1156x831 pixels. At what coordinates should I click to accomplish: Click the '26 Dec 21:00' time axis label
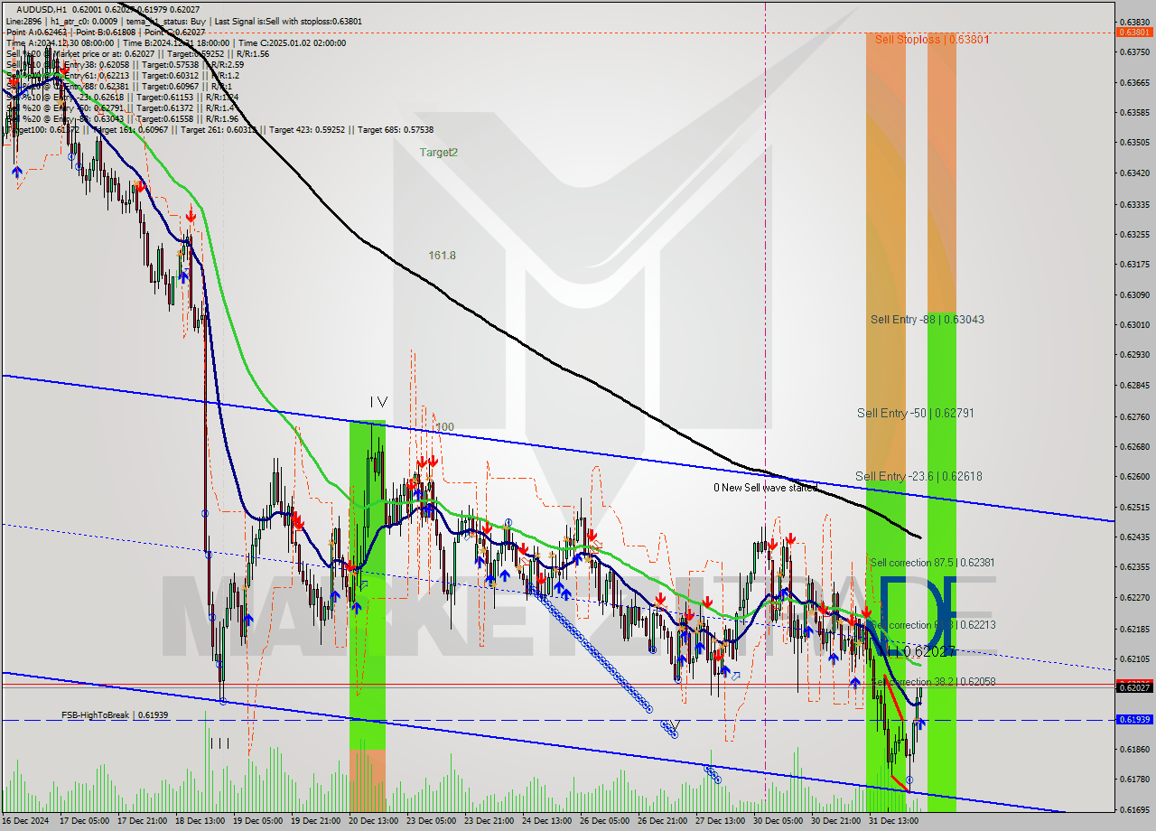tap(662, 821)
